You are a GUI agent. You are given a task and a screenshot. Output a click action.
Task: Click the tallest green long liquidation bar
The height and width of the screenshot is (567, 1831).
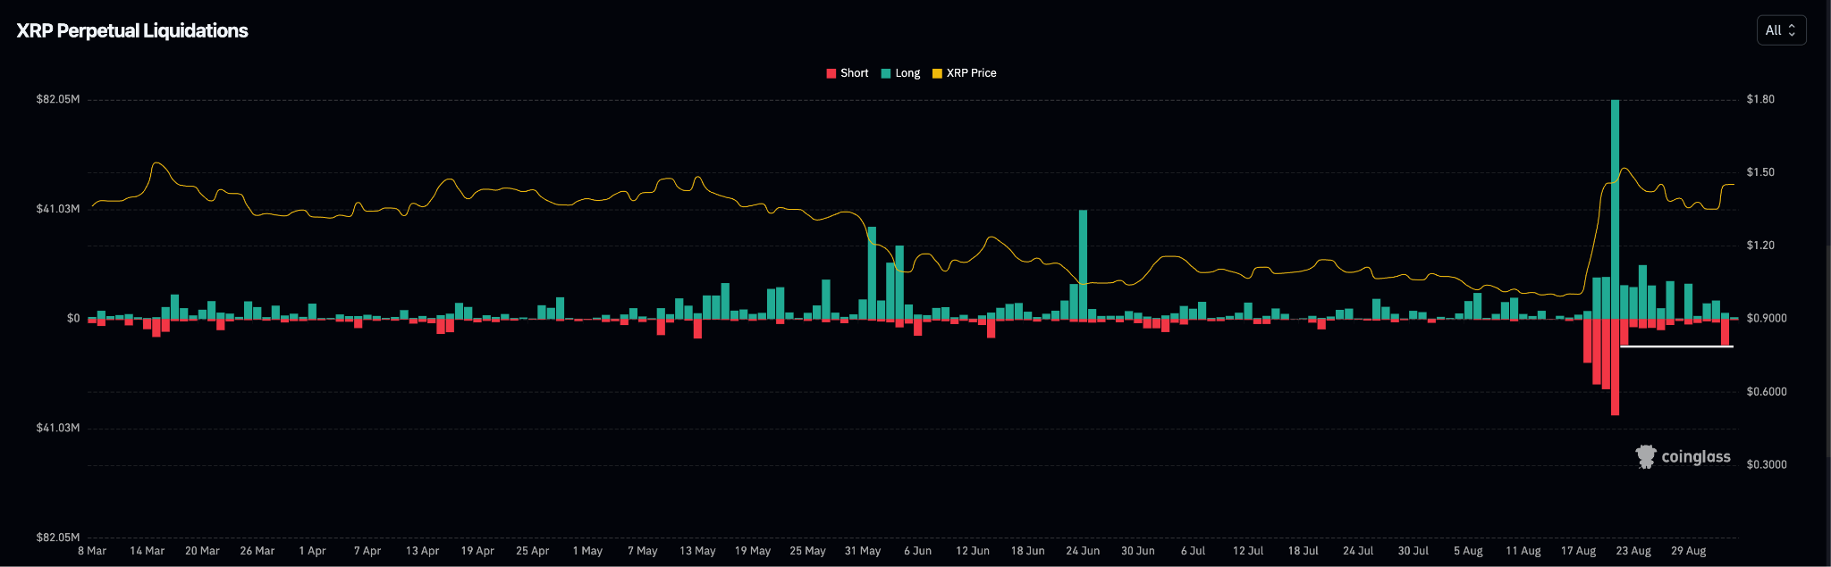coord(1615,209)
